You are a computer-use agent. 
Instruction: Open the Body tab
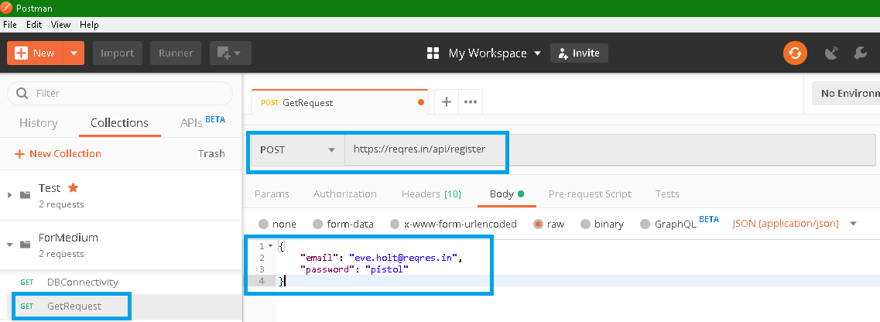pyautogui.click(x=507, y=194)
